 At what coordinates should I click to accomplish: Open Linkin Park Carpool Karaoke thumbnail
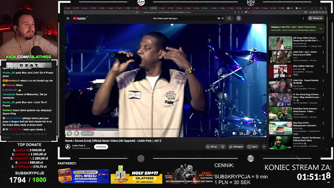(281, 85)
